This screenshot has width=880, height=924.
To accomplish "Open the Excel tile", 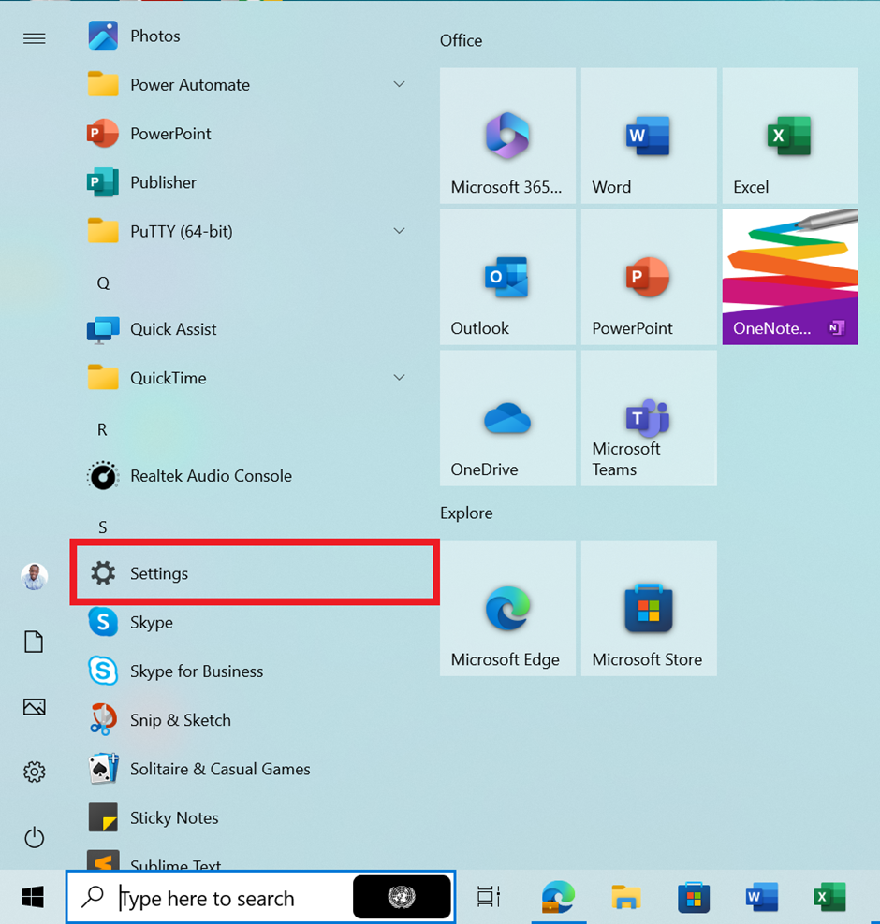I will [790, 136].
